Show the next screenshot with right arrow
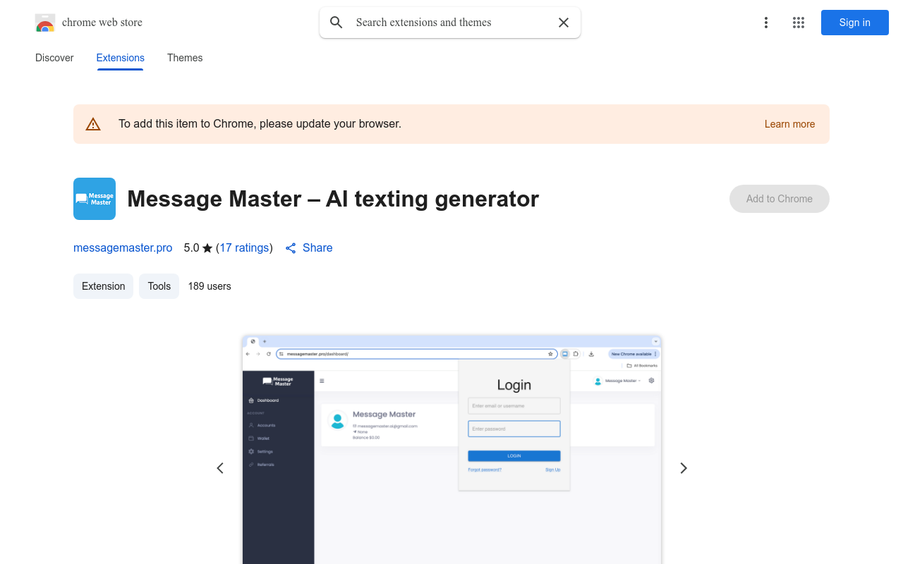Screen dimensions: 903x564 pos(683,468)
